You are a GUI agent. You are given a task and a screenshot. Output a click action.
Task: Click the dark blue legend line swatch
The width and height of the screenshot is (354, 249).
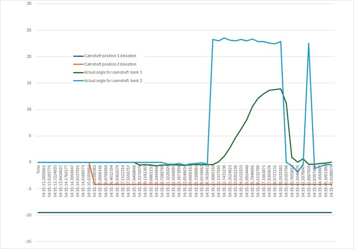(x=79, y=56)
